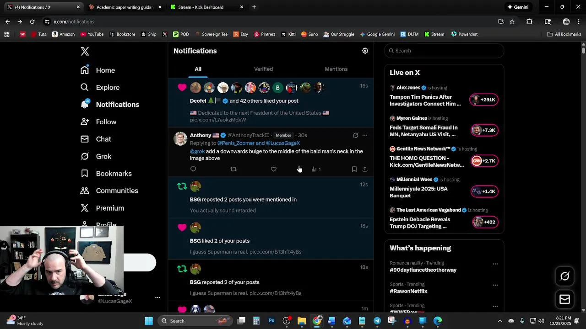This screenshot has height=329, width=586.
Task: Bookmark Anthony's post
Action: [354, 169]
